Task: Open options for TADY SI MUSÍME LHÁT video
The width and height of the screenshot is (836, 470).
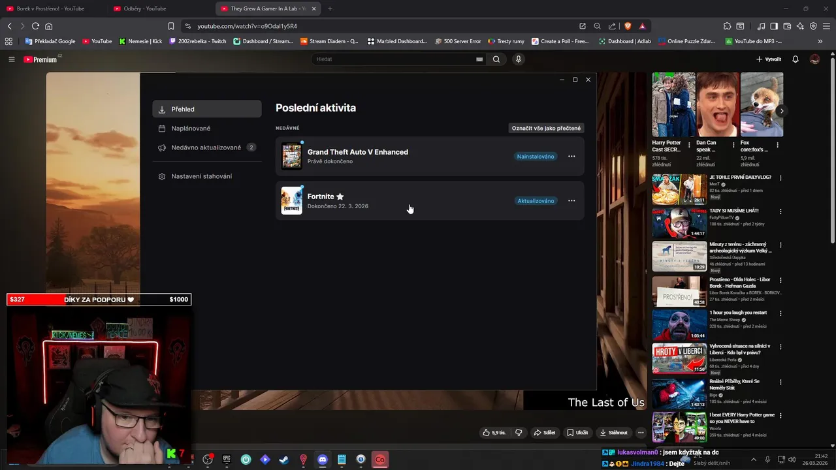Action: point(780,211)
